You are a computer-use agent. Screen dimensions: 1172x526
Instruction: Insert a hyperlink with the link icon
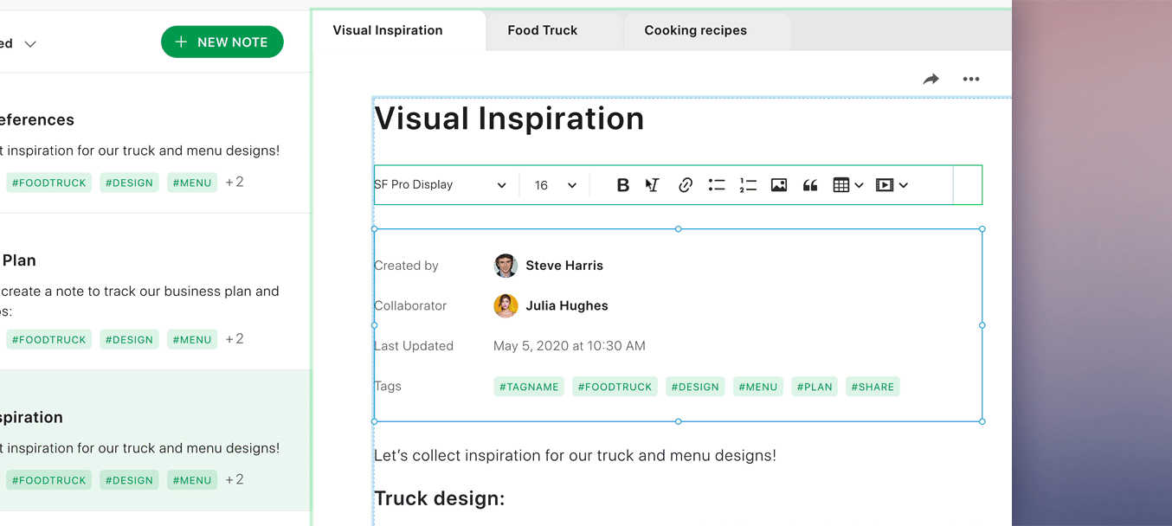(x=685, y=185)
